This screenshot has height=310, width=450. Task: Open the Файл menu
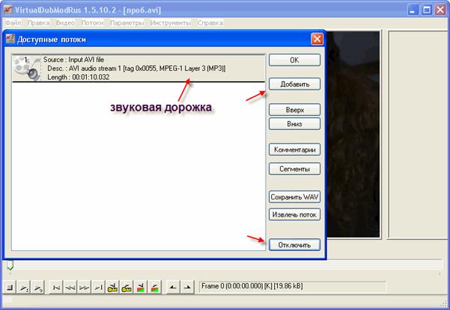(13, 23)
